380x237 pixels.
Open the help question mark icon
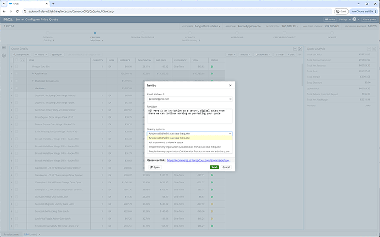point(354,19)
